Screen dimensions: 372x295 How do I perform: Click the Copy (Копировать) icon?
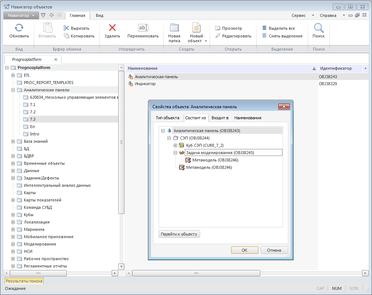pyautogui.click(x=66, y=36)
